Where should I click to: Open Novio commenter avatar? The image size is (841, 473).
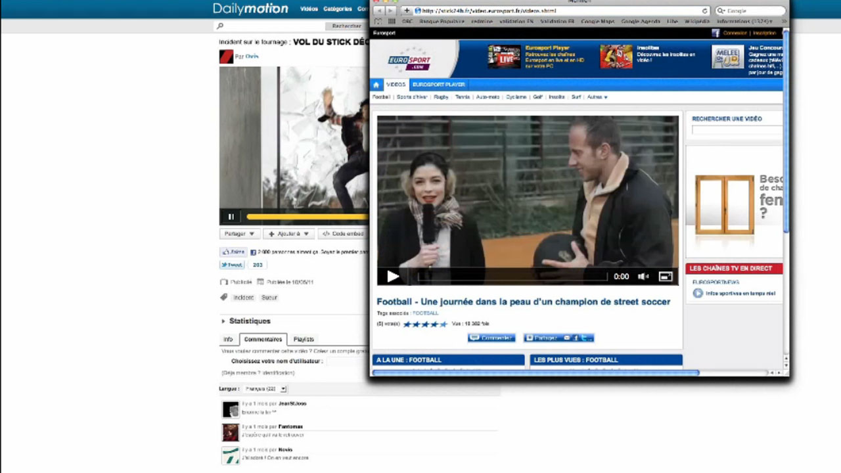(x=231, y=455)
